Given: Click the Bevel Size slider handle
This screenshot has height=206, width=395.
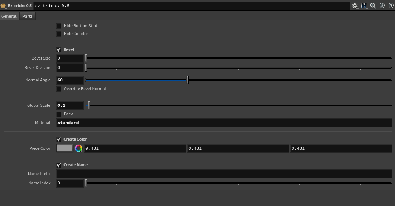Looking at the screenshot, I should [86, 58].
